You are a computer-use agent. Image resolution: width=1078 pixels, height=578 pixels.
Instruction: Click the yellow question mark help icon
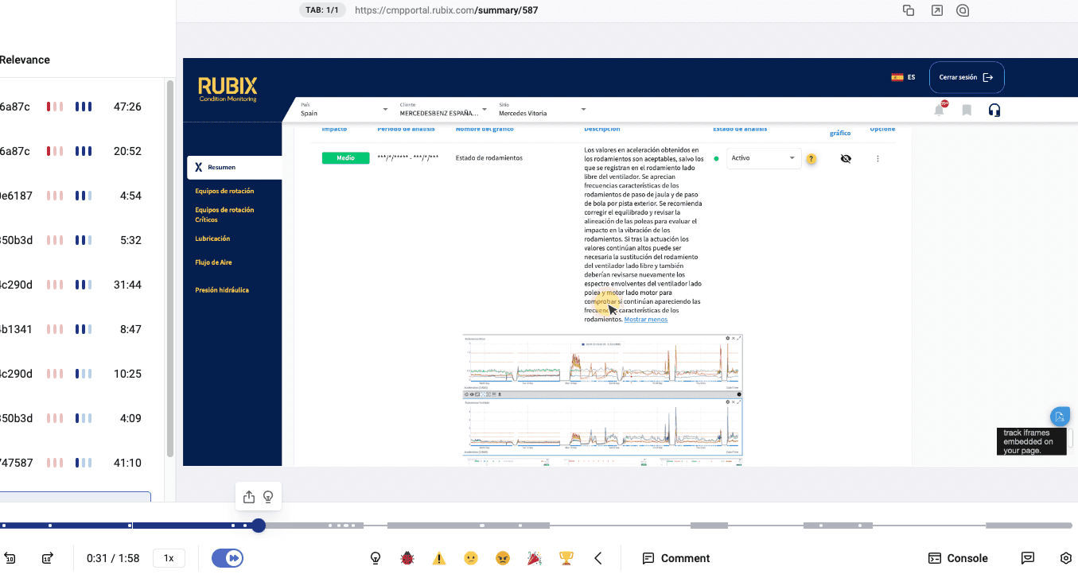tap(811, 159)
